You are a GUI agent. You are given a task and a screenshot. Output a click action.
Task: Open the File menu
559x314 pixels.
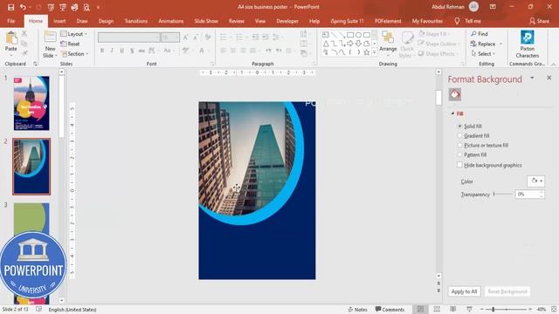(x=11, y=21)
